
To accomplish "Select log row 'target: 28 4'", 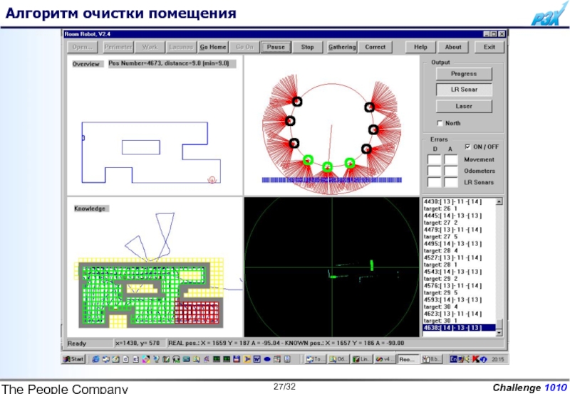I will (460, 250).
